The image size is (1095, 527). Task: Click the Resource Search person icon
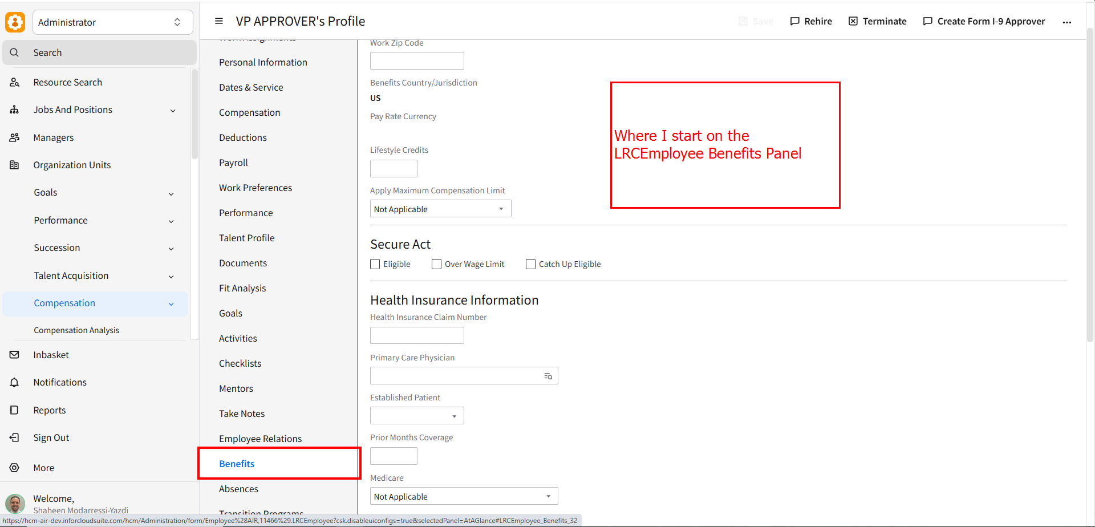[15, 82]
